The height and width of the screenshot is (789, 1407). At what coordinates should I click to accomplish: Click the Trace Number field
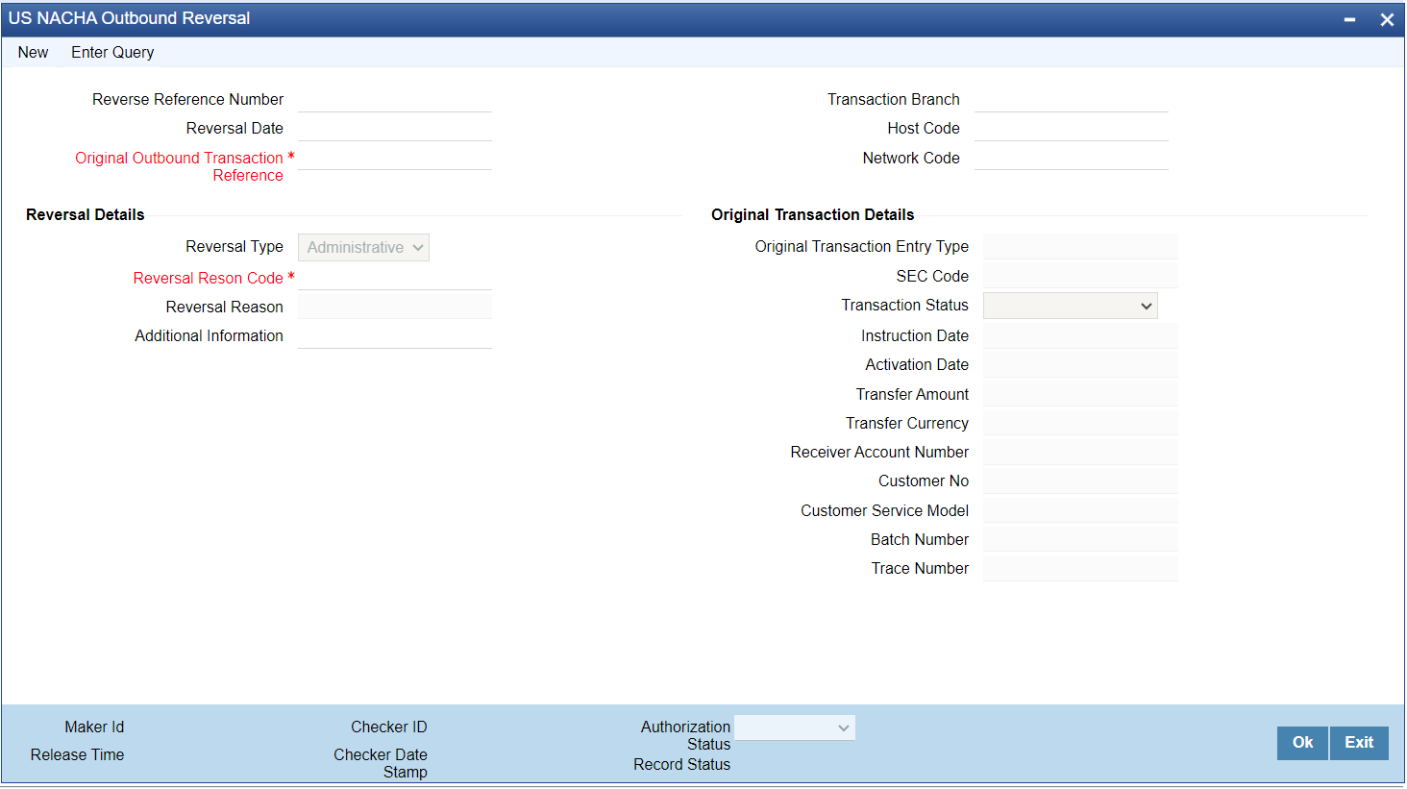pos(1080,568)
